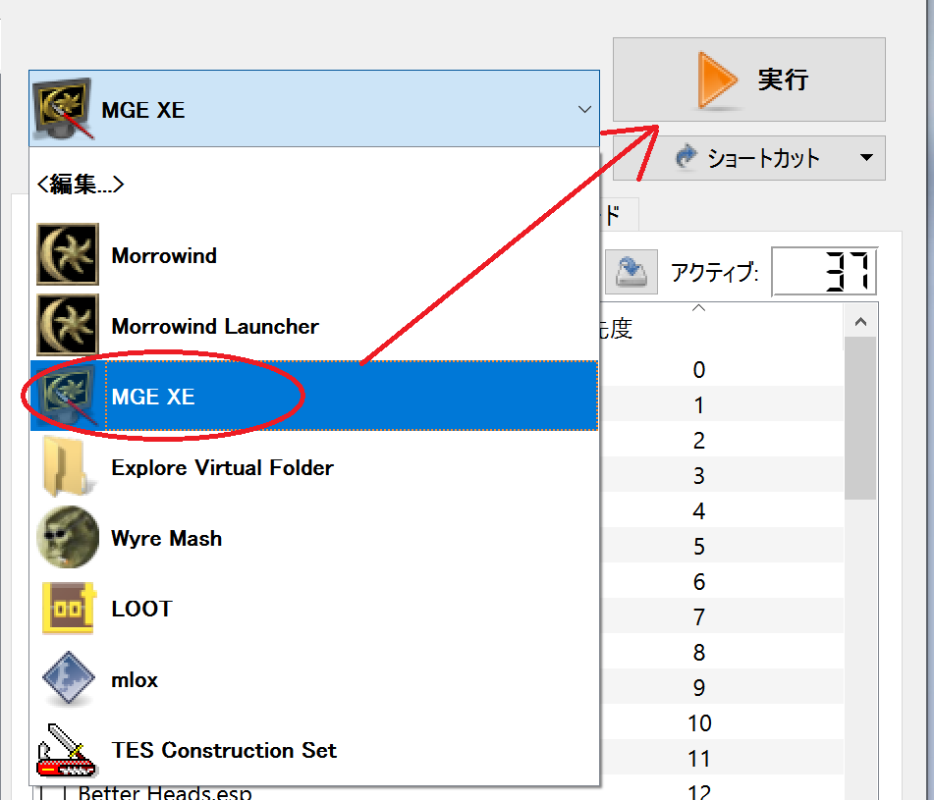This screenshot has height=800, width=934.
Task: Select the LOOT icon in the list
Action: [x=68, y=609]
